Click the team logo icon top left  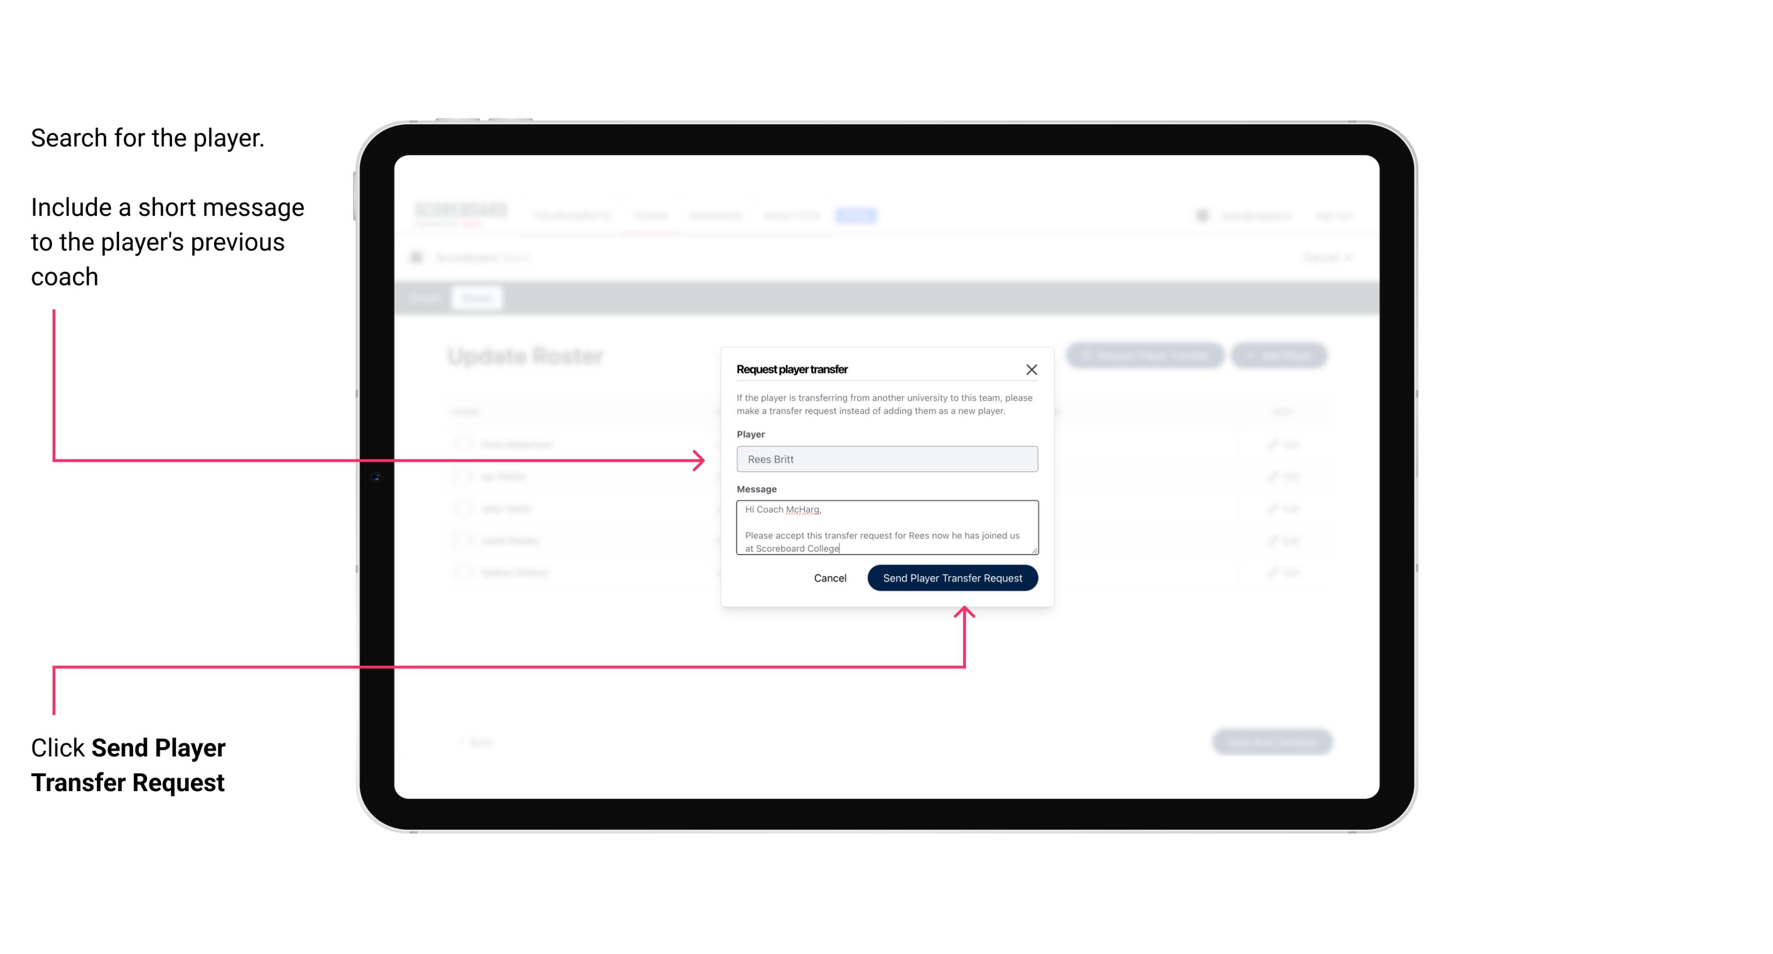[419, 257]
